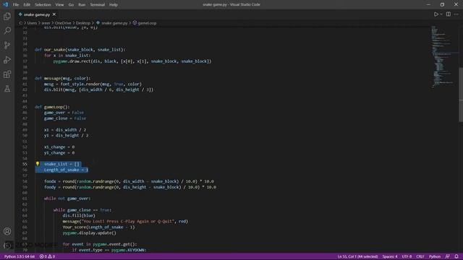
Task: Open Source Control view
Action: [7, 45]
